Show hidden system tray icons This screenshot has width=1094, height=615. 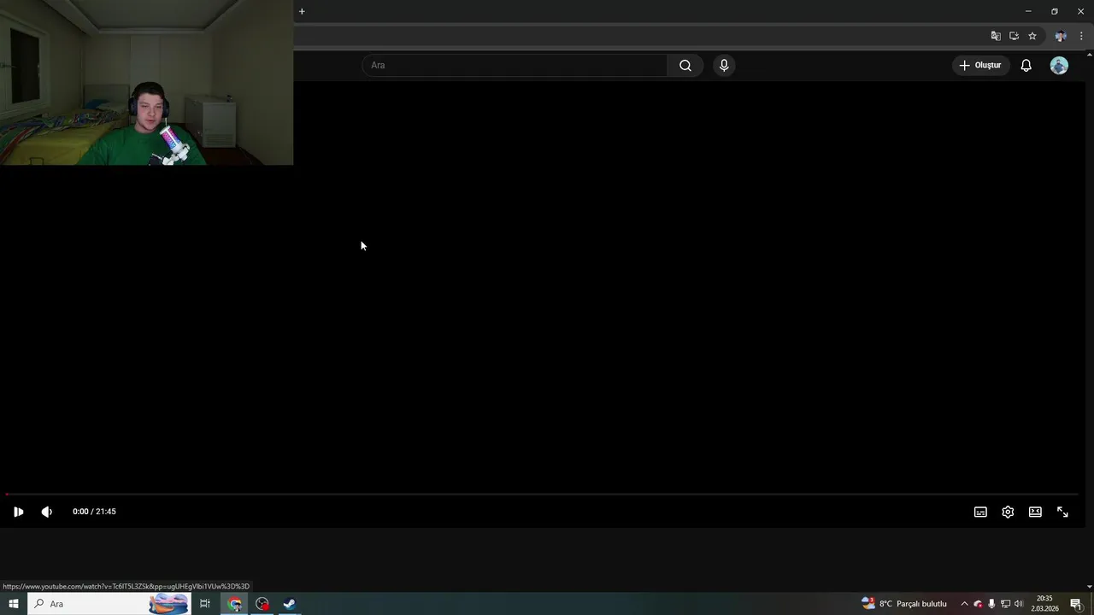(964, 604)
